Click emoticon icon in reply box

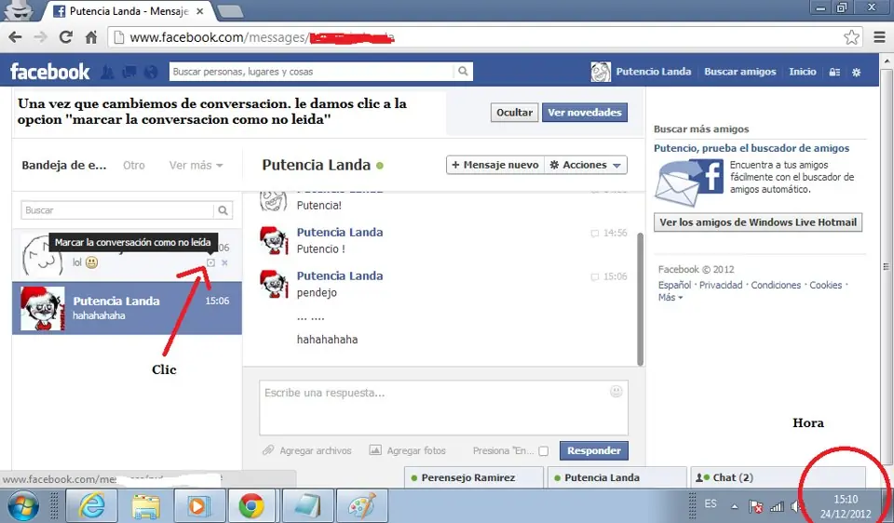(x=616, y=392)
